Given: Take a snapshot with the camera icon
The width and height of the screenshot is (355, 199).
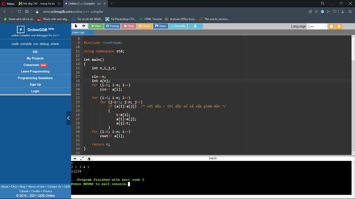Looking at the screenshot, I should 317,11.
